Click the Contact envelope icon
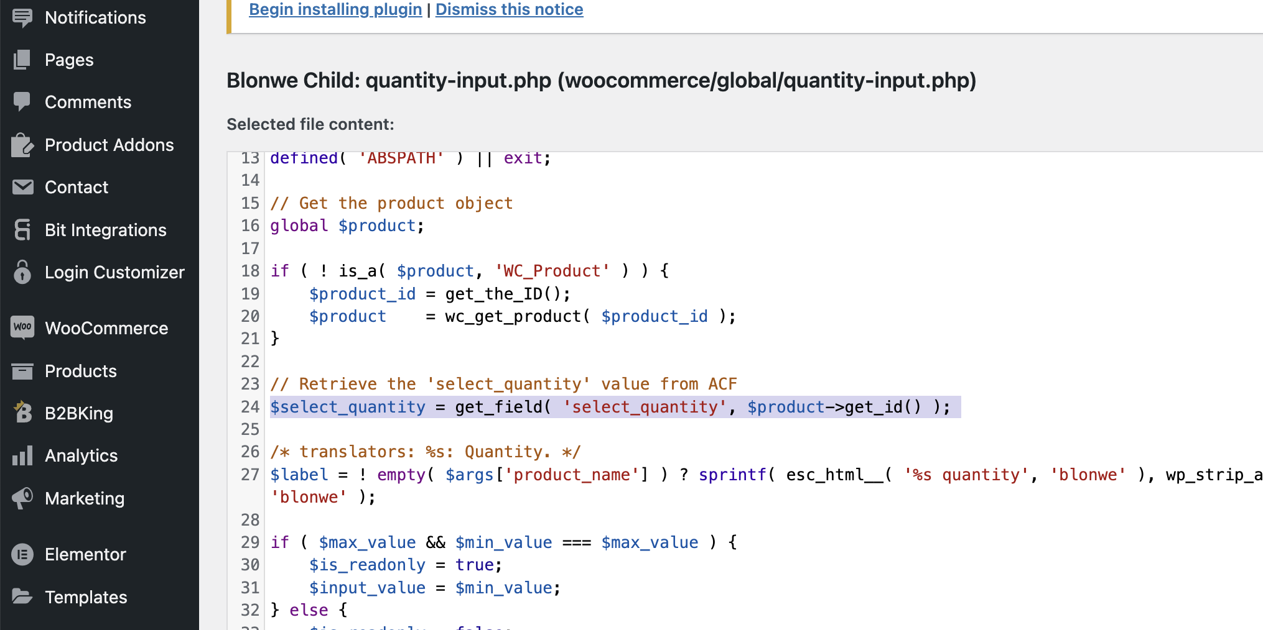The height and width of the screenshot is (630, 1263). click(x=22, y=187)
